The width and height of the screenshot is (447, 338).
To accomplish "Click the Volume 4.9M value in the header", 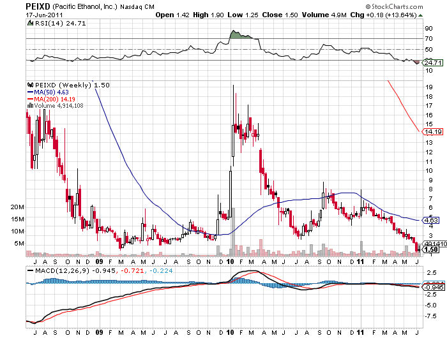I will click(x=324, y=15).
